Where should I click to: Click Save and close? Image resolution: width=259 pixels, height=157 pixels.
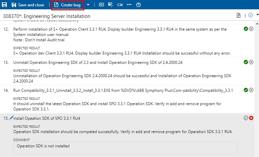tap(28, 5)
